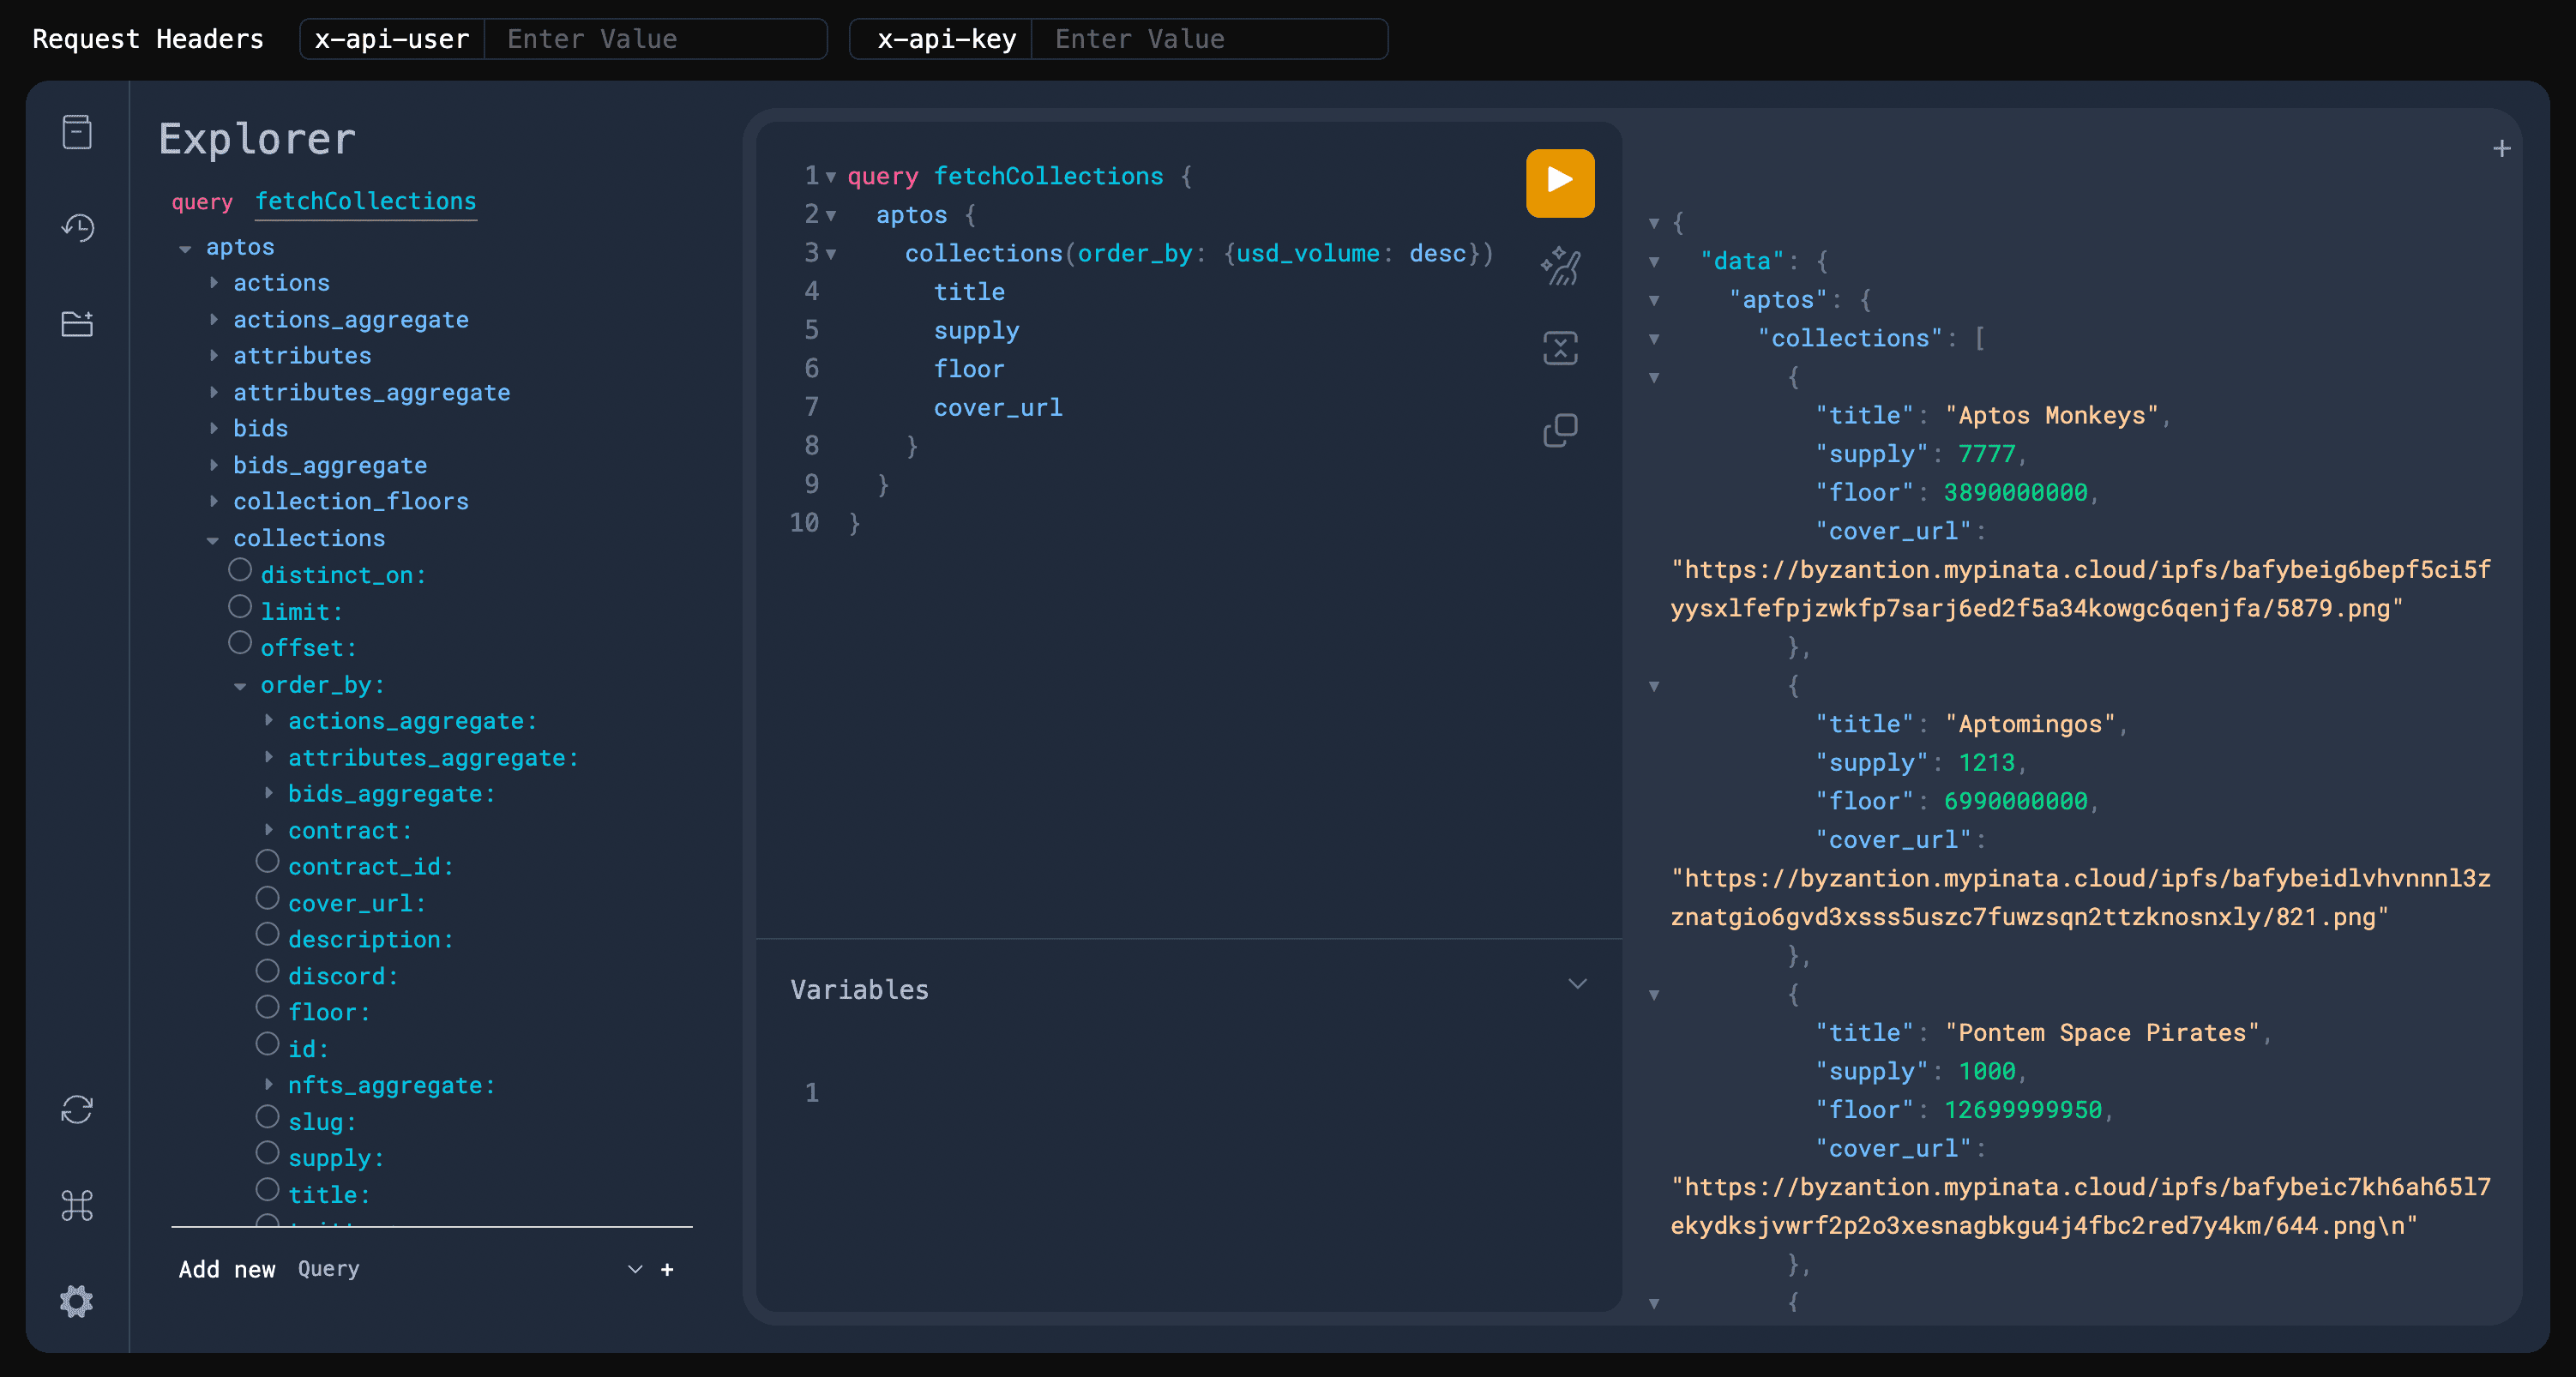Re-fetch the GraphQL schema via refresh icon
This screenshot has width=2576, height=1377.
point(76,1110)
